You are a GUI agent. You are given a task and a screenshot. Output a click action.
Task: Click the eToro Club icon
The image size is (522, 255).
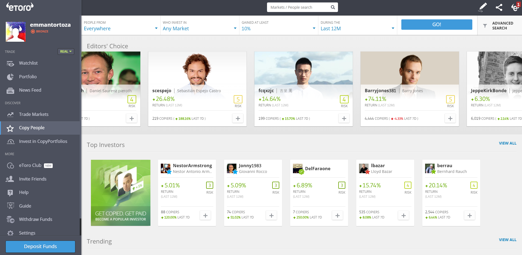(10, 166)
